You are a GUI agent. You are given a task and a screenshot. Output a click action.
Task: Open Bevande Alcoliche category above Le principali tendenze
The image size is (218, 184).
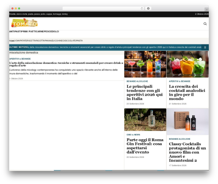tap(137, 81)
